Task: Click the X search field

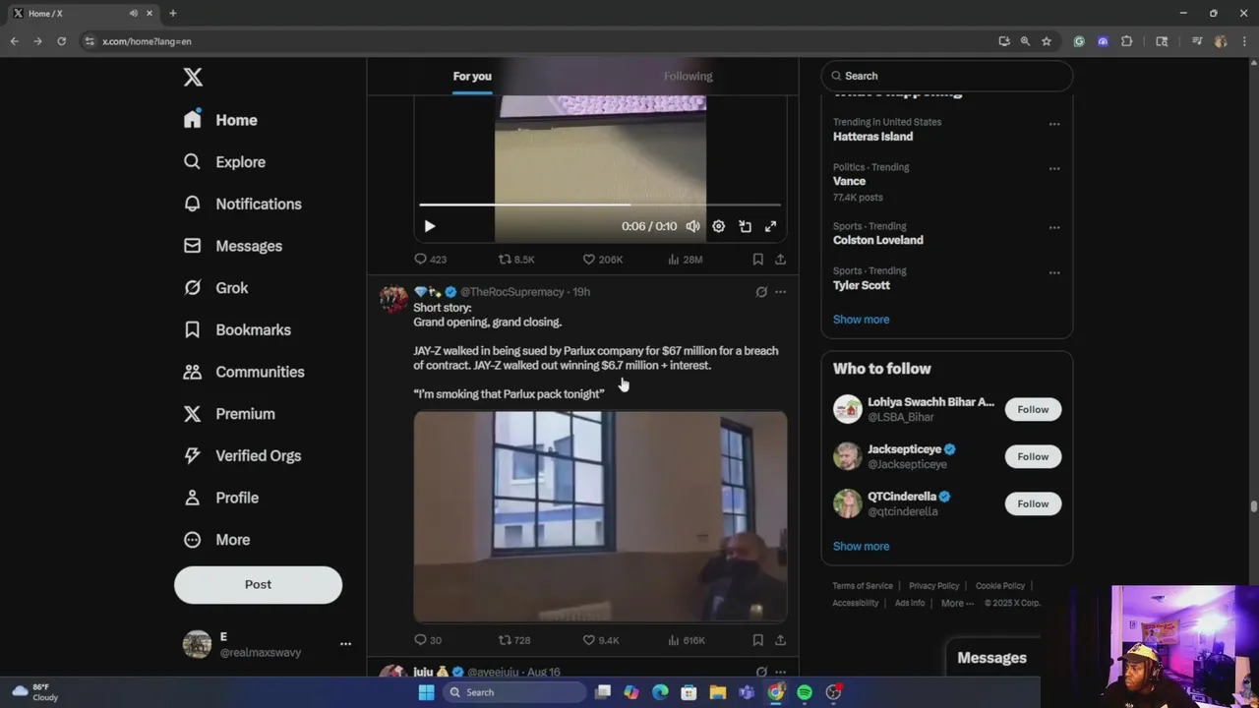Action: 947,76
